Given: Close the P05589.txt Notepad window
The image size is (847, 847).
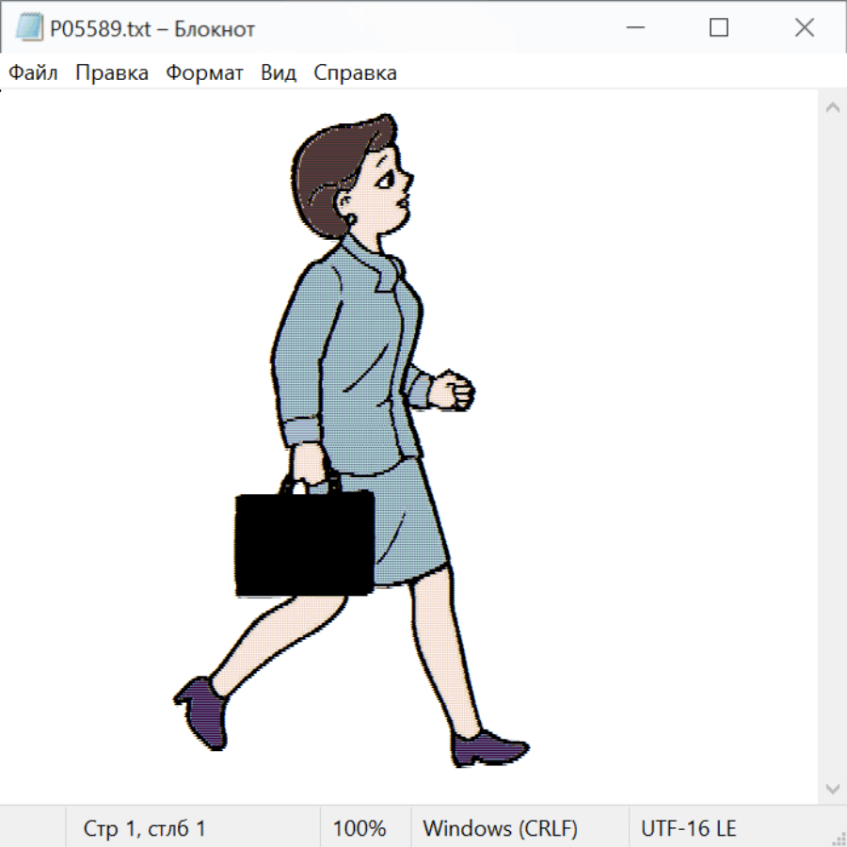Looking at the screenshot, I should click(x=805, y=28).
